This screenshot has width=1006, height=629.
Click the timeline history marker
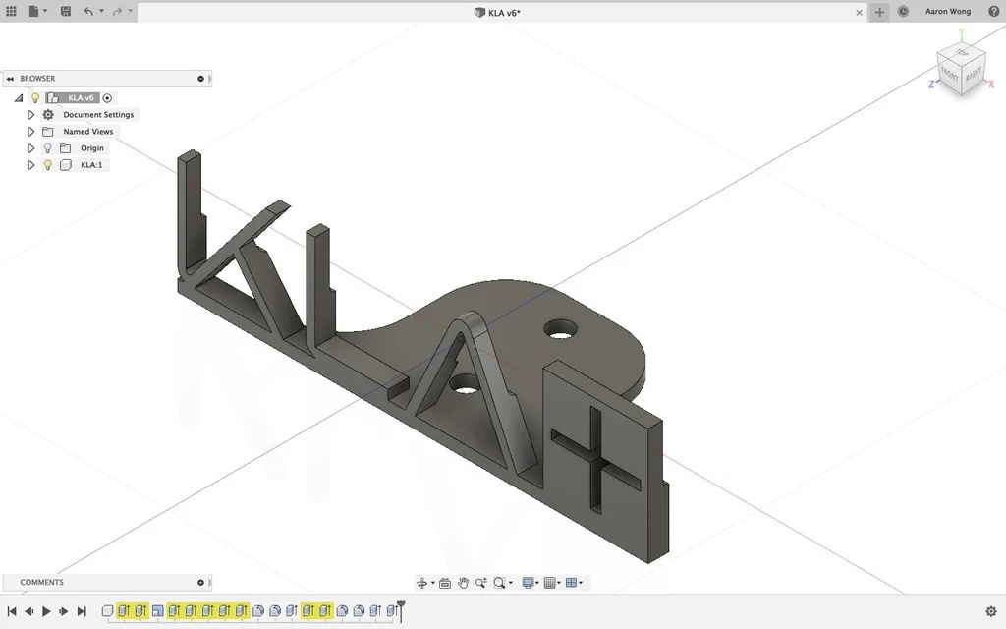point(401,610)
